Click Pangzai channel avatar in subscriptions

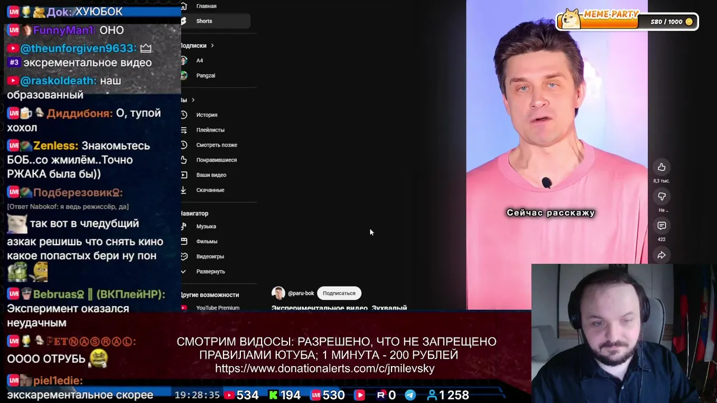184,76
